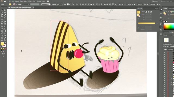Select the Pen tool
This screenshot has width=174, height=97.
2,15
